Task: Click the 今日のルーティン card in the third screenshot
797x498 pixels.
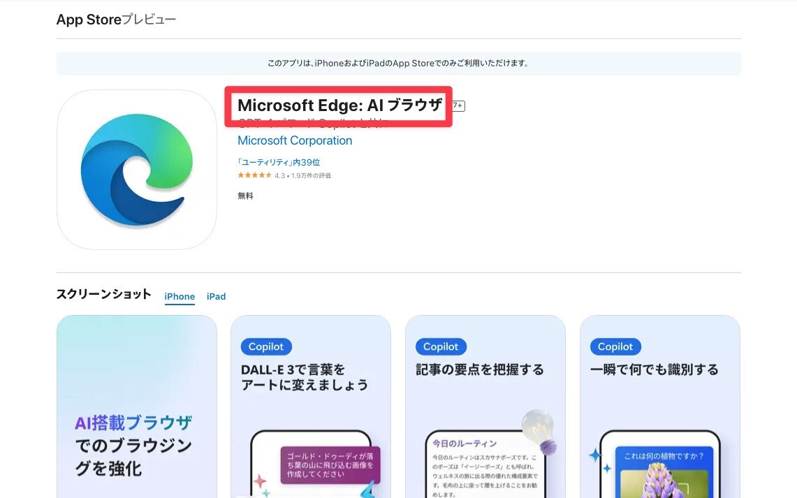Action: tap(485, 464)
